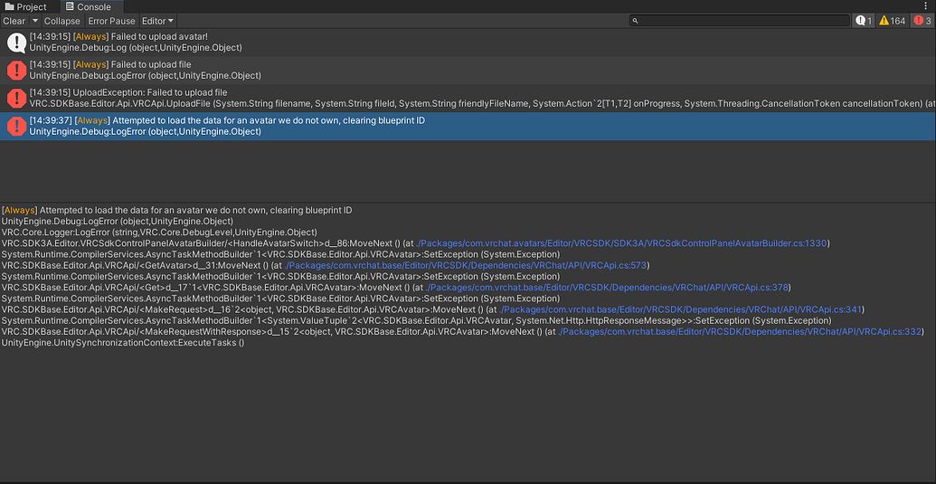Viewport: 936px width, 484px height.
Task: Click the 'Failed to upload avatar!' log icon
Action: (x=16, y=43)
